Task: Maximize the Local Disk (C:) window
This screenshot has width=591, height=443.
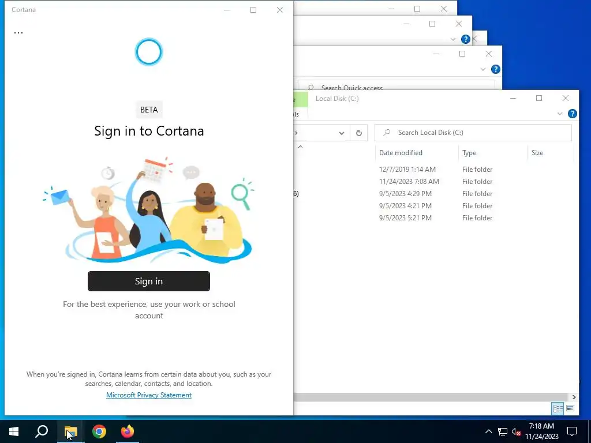Action: click(539, 98)
